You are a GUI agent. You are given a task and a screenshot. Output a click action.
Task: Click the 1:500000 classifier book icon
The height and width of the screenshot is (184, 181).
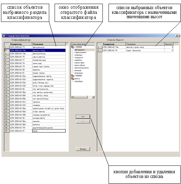tap(72, 76)
